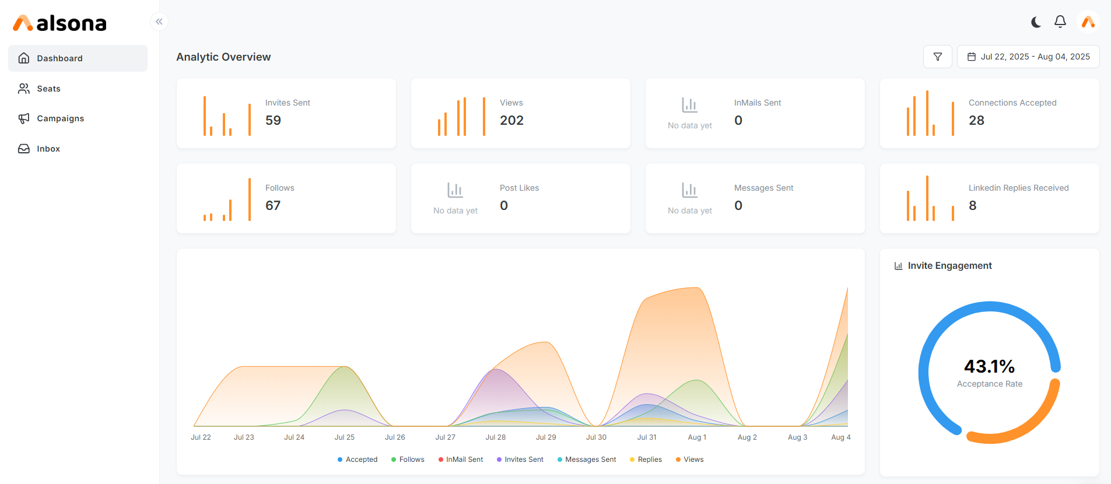Image resolution: width=1111 pixels, height=484 pixels.
Task: Click the orange Views legend color dot
Action: click(678, 460)
